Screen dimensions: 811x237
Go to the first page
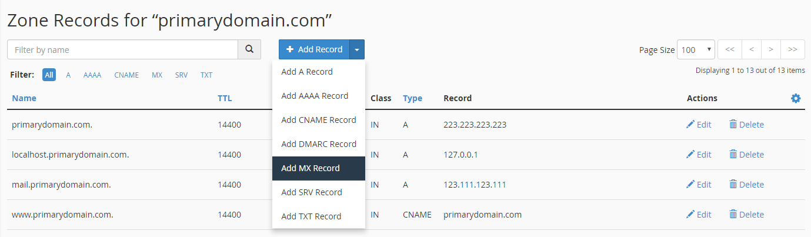click(730, 49)
